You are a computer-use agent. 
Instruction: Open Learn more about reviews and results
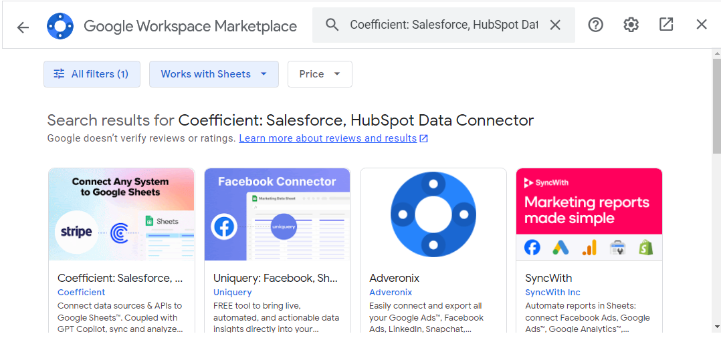coord(328,138)
